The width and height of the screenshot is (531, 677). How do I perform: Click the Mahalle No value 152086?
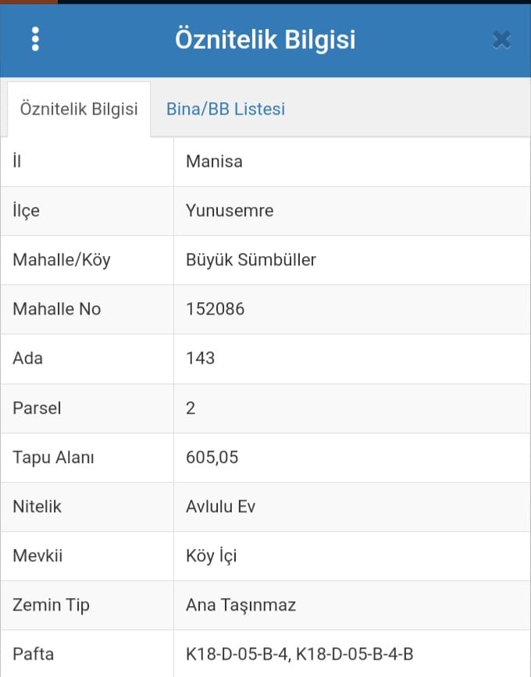click(x=215, y=308)
